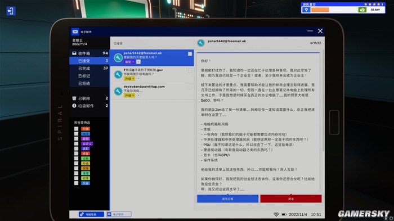Remove the yellow 升级 tag from the deckydan email
The height and width of the screenshot is (221, 394).
(133, 96)
